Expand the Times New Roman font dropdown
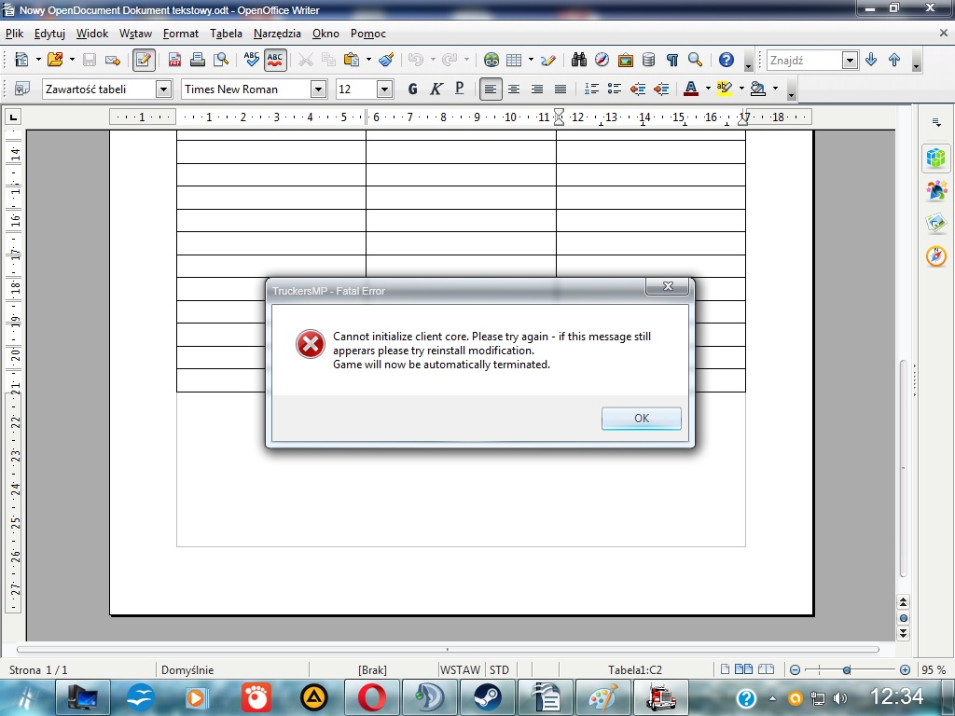Screen dimensions: 955x716 point(319,89)
